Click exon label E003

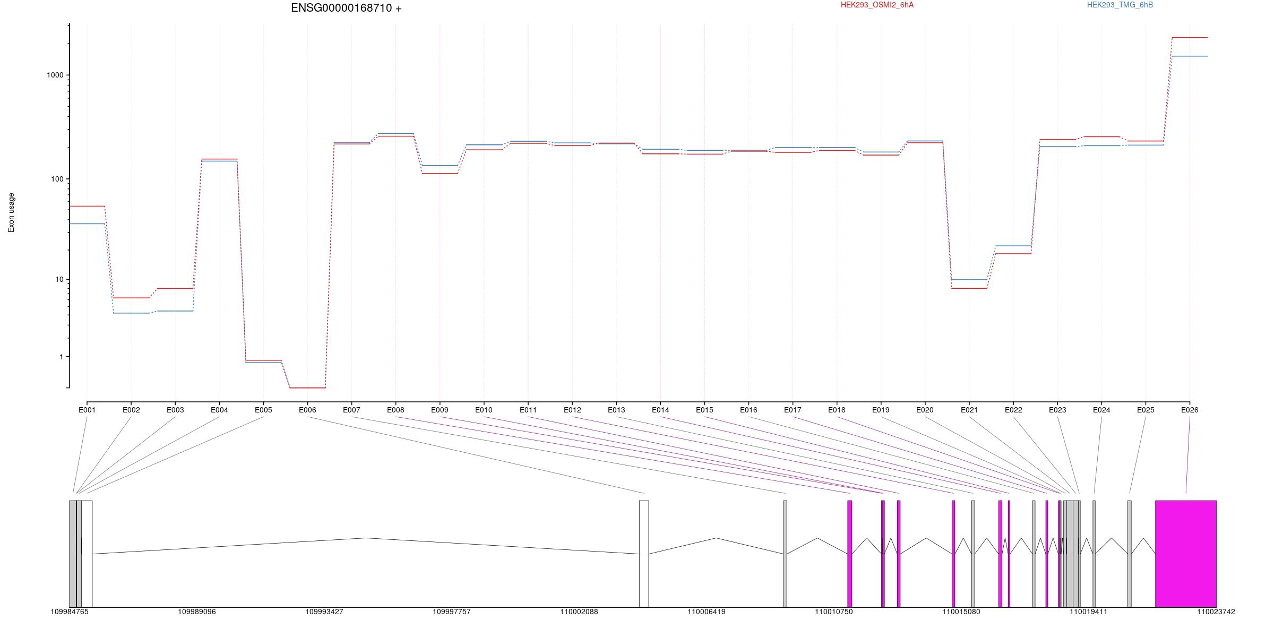point(175,410)
